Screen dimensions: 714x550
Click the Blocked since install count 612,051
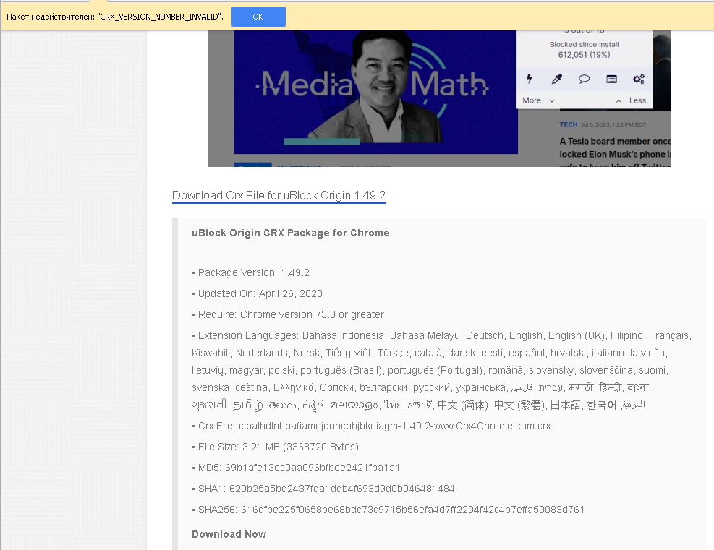point(585,55)
